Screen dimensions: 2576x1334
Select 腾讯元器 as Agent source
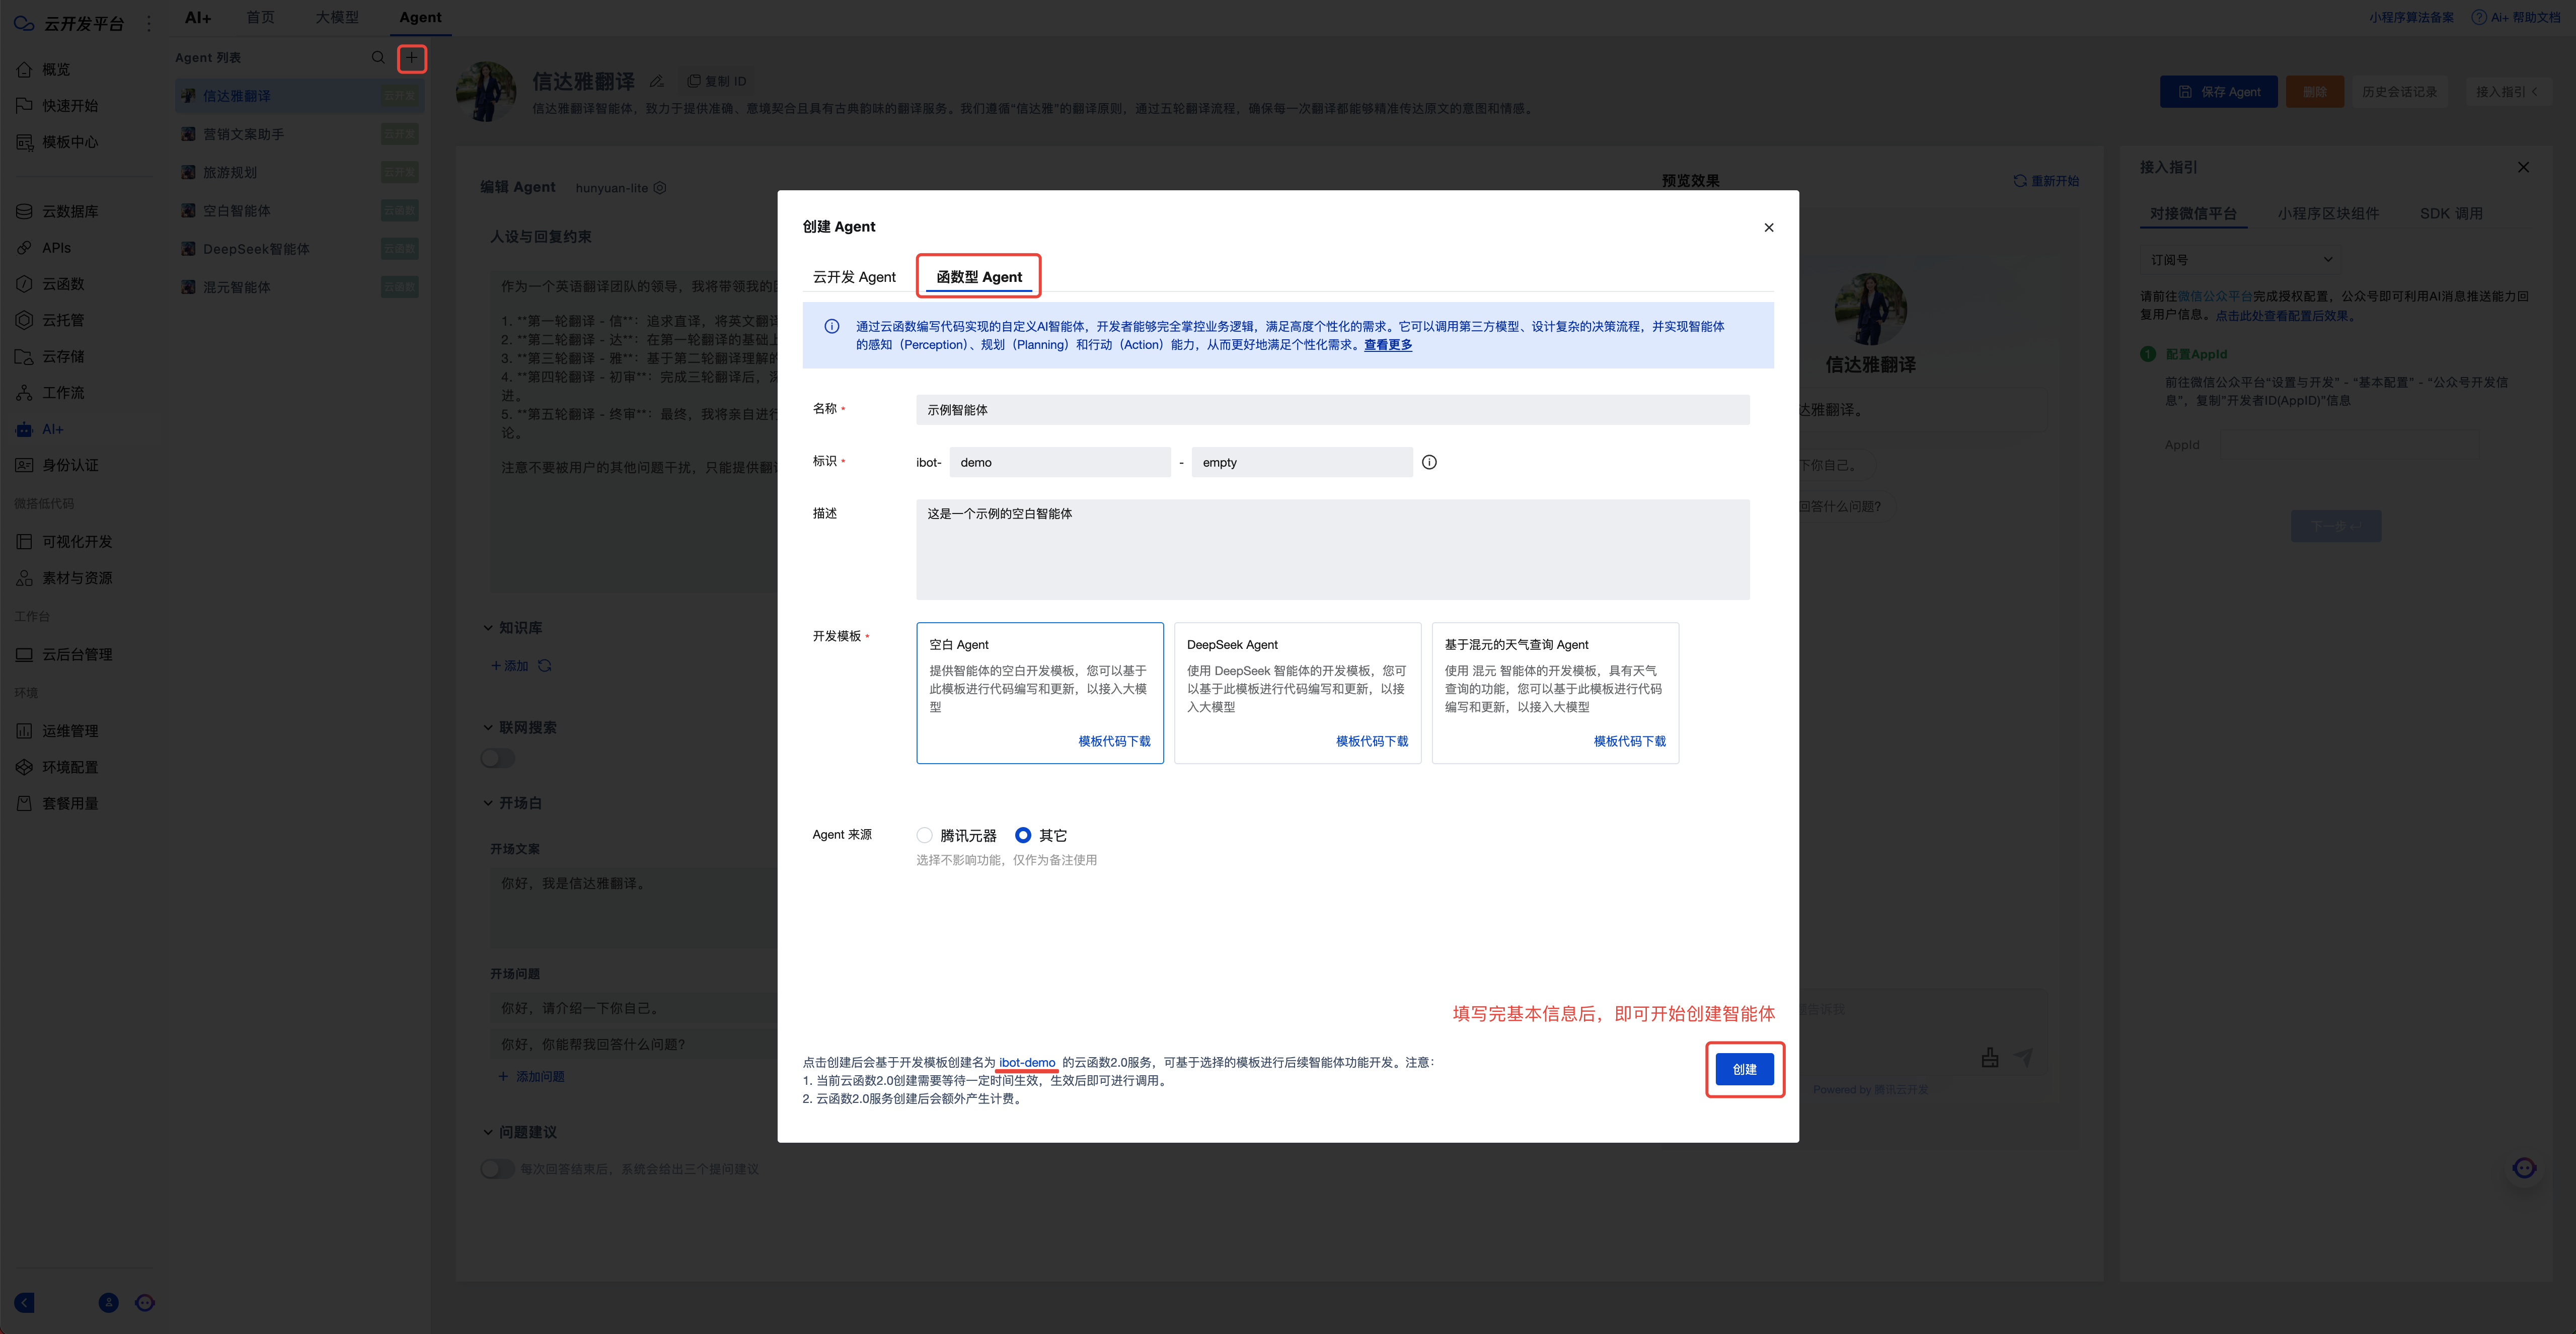coord(924,835)
